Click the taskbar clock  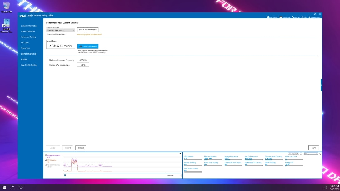click(334, 188)
